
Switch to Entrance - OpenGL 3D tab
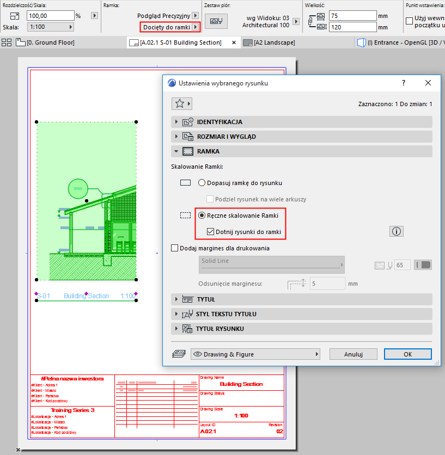coord(401,42)
